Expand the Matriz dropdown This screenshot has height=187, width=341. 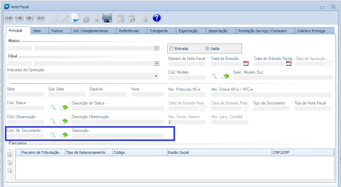click(157, 48)
